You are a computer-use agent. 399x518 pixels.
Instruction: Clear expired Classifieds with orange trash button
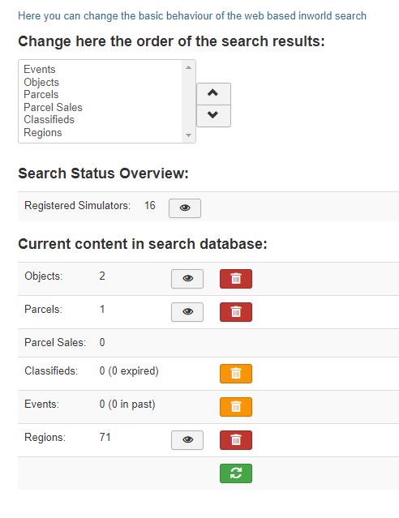coord(236,374)
